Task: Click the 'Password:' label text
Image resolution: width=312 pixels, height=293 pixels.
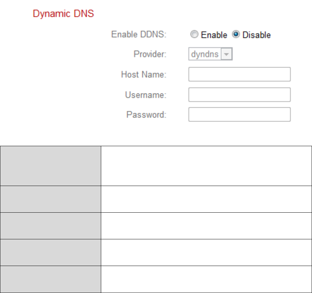Action: [146, 115]
